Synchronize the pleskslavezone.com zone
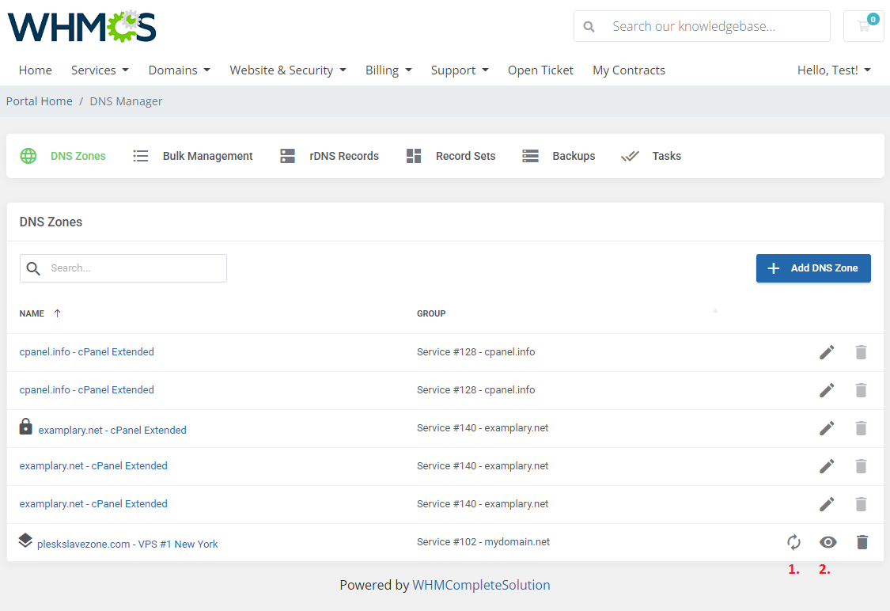 (x=794, y=542)
